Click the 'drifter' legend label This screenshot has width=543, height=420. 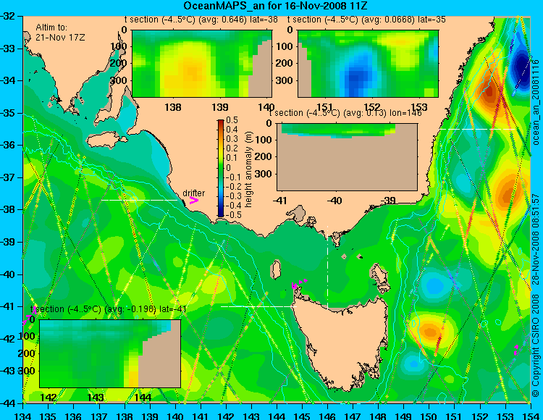[193, 193]
